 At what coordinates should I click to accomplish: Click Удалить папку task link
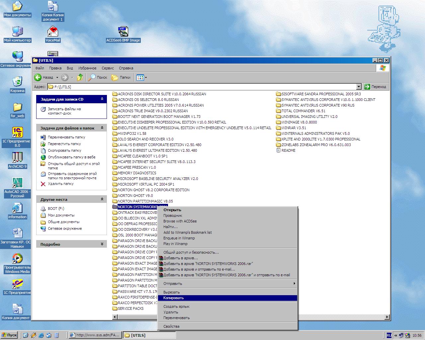tap(61, 184)
